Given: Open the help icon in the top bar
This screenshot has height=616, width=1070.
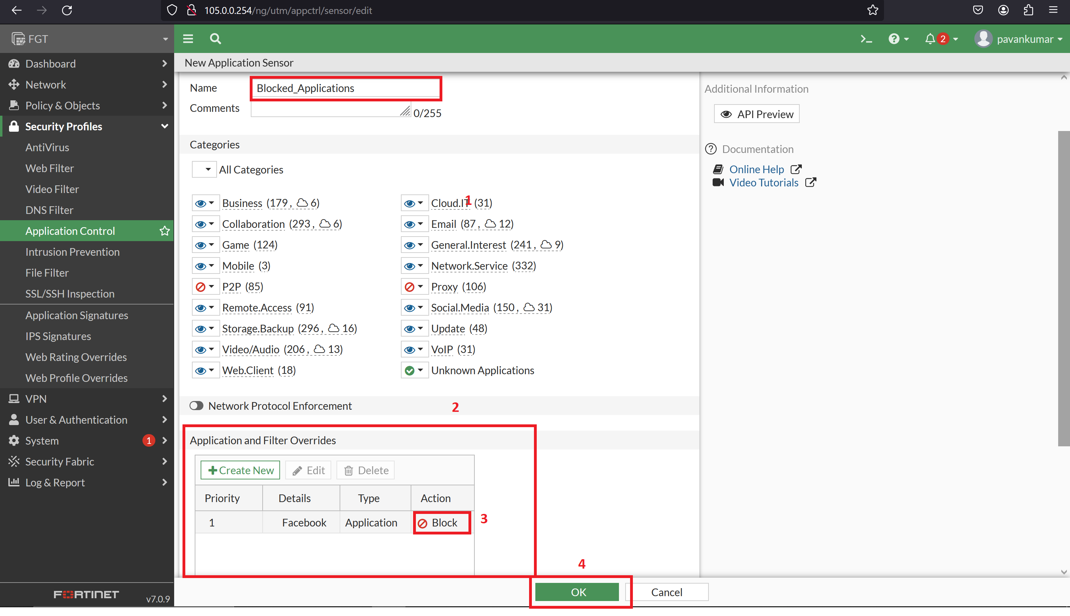Looking at the screenshot, I should (894, 38).
